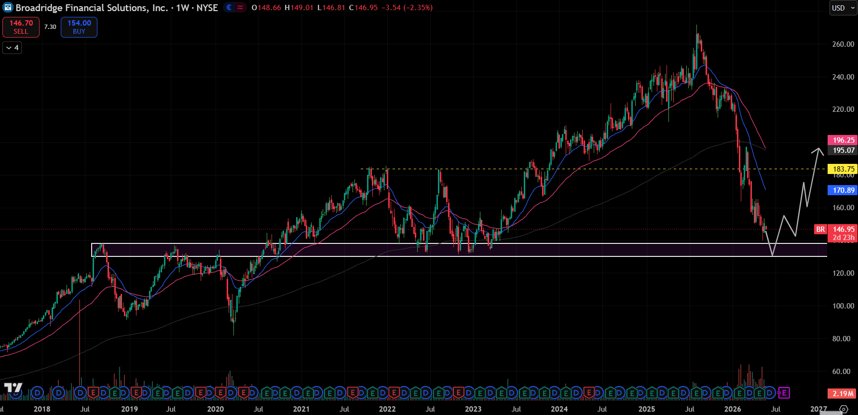Click the pink 196.25 price label
Viewport: 858px width, 415px height.
(x=843, y=140)
